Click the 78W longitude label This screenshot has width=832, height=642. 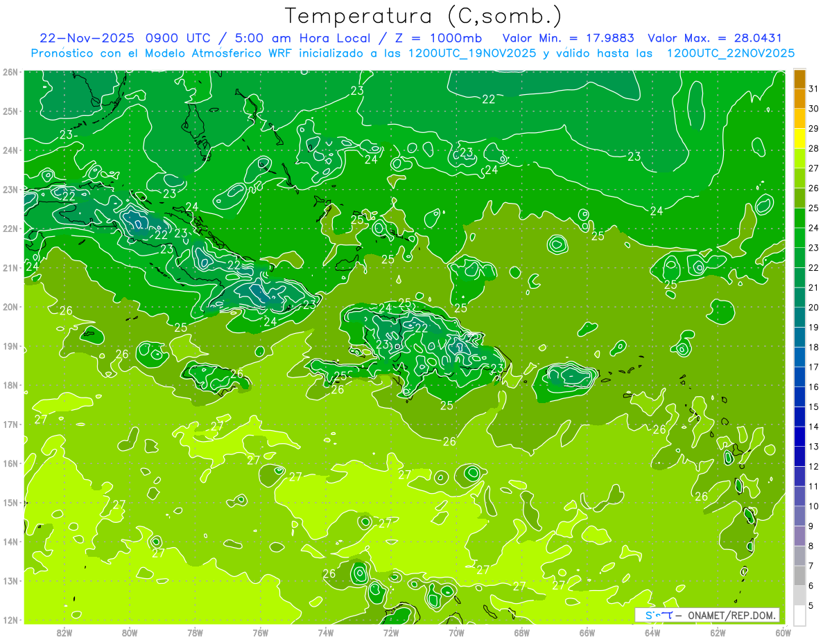point(195,632)
